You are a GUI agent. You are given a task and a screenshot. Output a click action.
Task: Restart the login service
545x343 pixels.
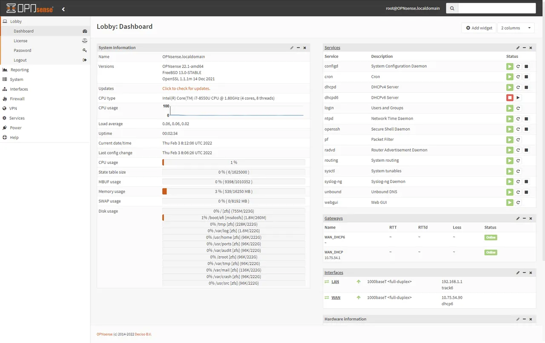(x=518, y=108)
